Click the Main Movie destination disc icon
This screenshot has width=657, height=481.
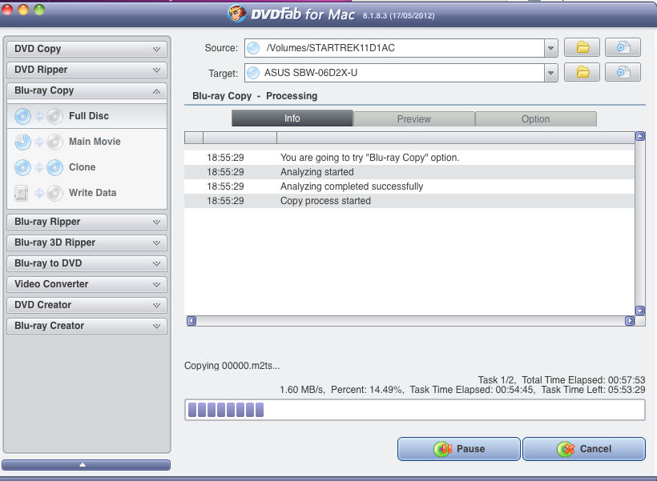point(55,142)
